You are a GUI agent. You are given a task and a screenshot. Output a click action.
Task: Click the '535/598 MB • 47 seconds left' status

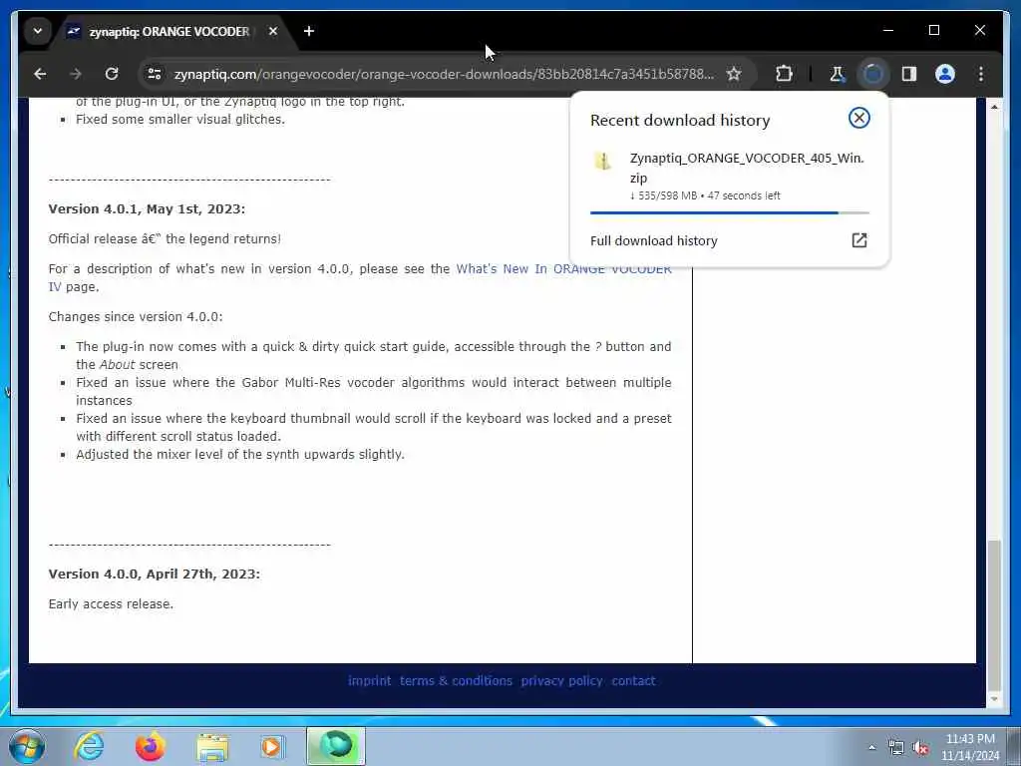[705, 195]
